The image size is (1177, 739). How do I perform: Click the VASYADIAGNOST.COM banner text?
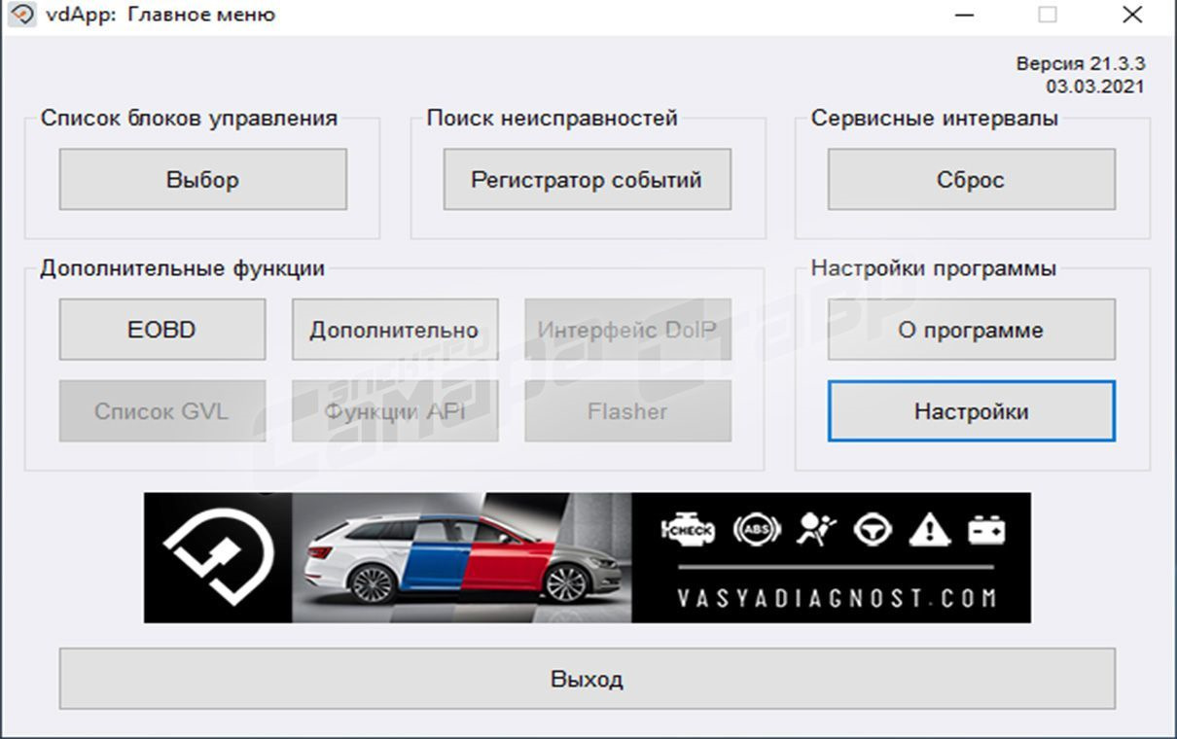point(837,597)
